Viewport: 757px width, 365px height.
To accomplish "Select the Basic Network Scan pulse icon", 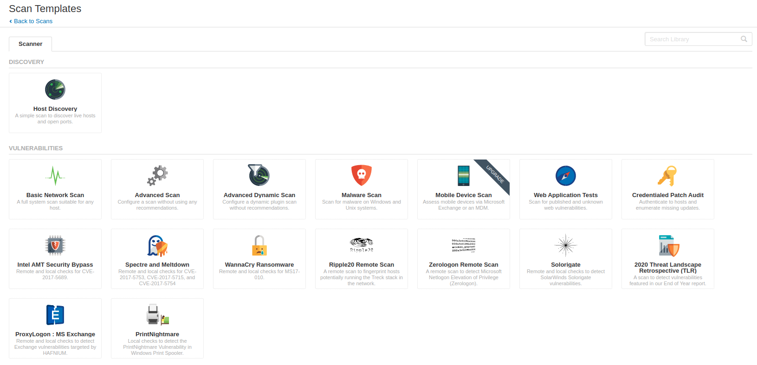I will 55,176.
